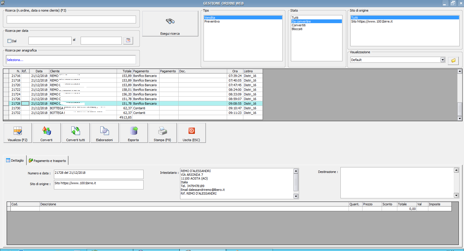Click the 07:39:24 time cell
The image size is (464, 251).
[235, 76]
